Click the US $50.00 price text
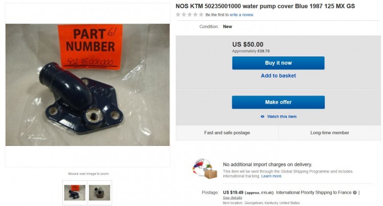This screenshot has height=206, width=383. coord(248,45)
